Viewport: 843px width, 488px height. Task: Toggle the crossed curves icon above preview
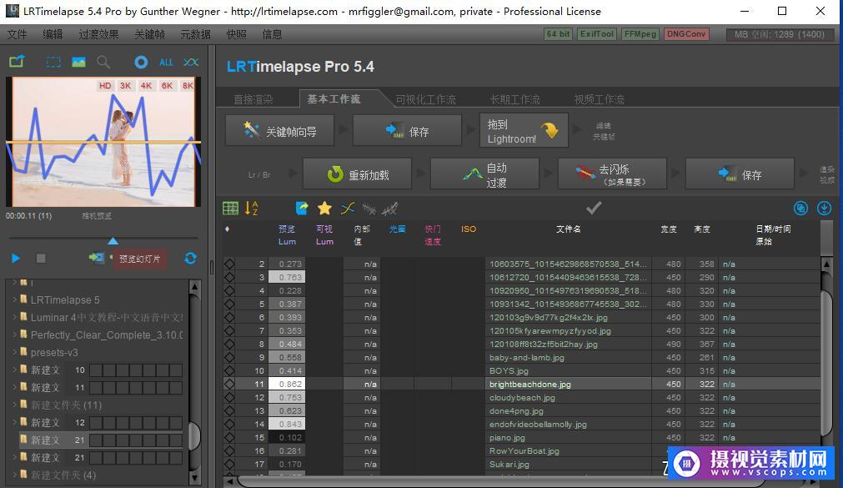coord(191,62)
